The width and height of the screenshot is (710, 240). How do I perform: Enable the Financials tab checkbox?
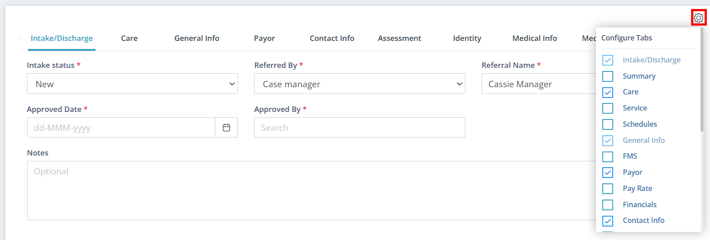(x=608, y=205)
